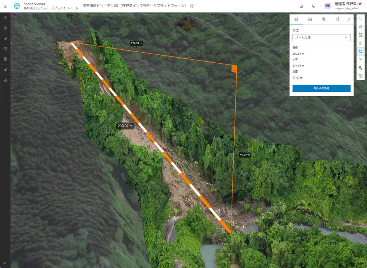Close the measurement panel with X

coord(349,19)
